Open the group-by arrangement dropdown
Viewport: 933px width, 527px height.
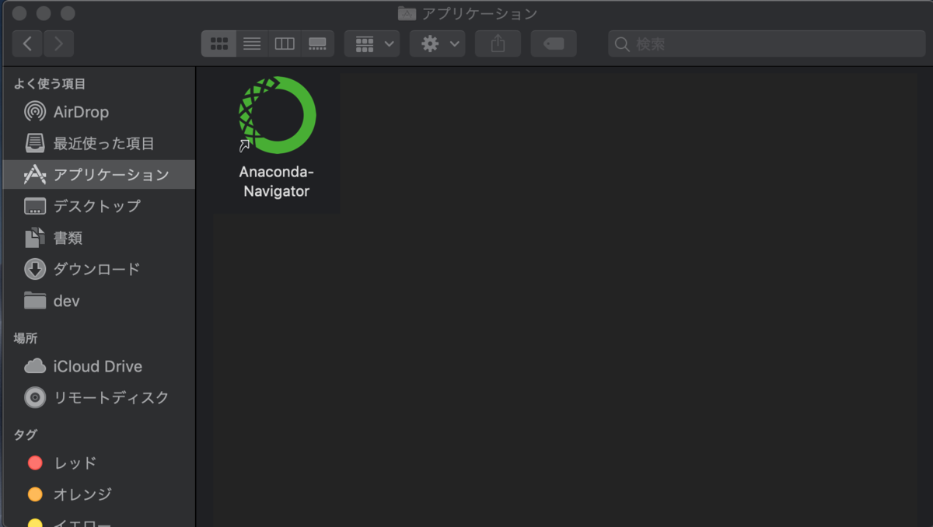[372, 44]
